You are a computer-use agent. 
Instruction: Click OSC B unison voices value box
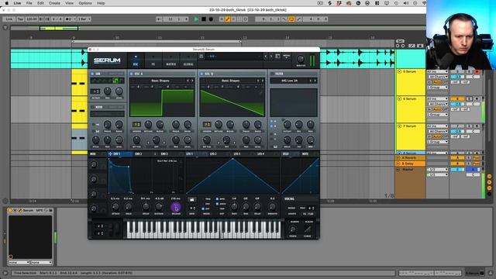tap(207, 124)
